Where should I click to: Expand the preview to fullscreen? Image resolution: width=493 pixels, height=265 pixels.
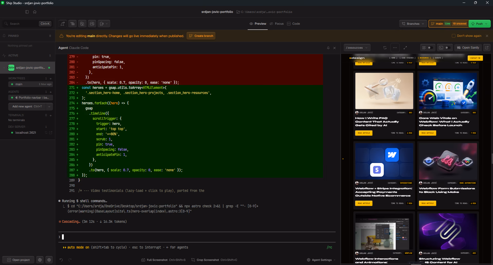click(x=405, y=48)
